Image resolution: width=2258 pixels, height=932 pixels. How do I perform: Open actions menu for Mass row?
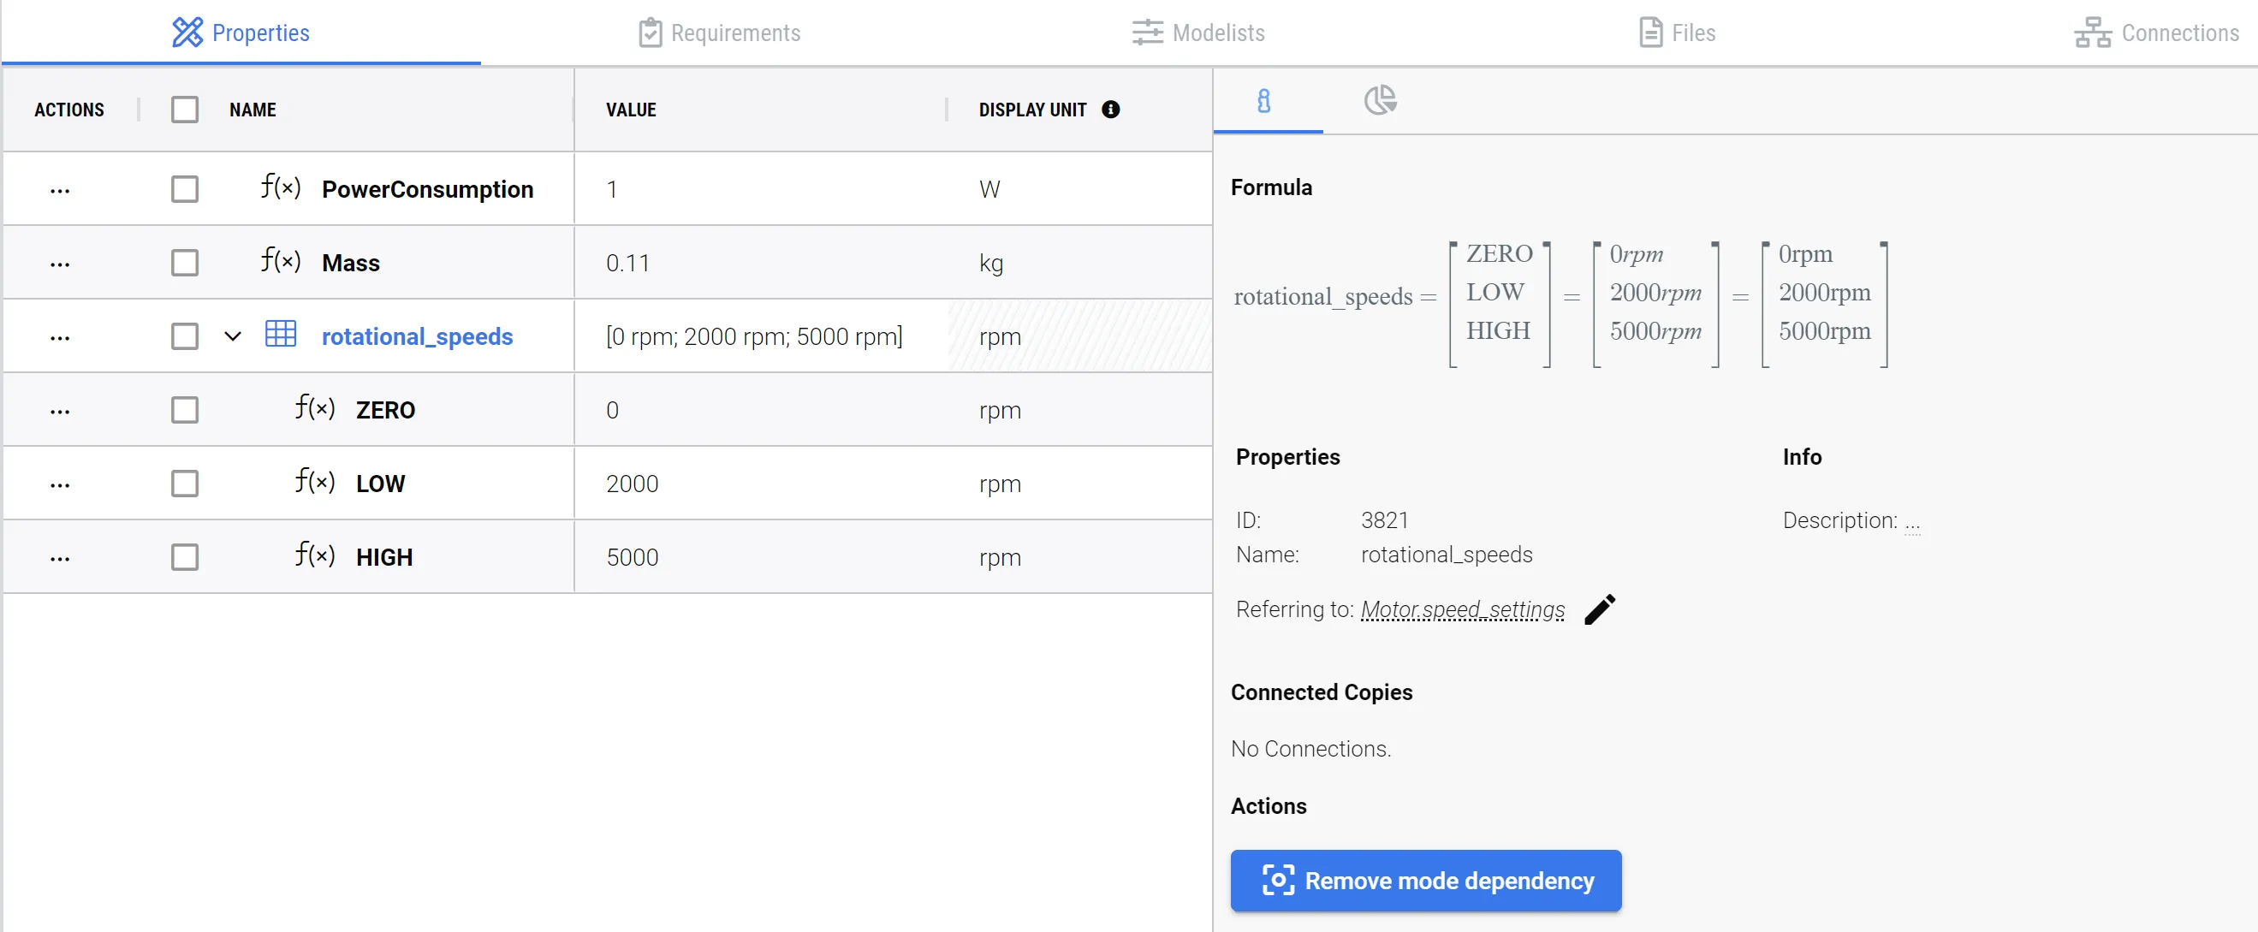click(x=60, y=263)
